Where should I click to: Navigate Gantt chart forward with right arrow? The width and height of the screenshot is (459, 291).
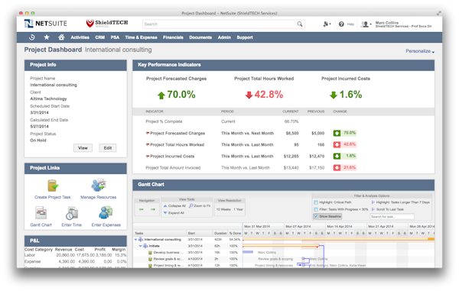(153, 209)
